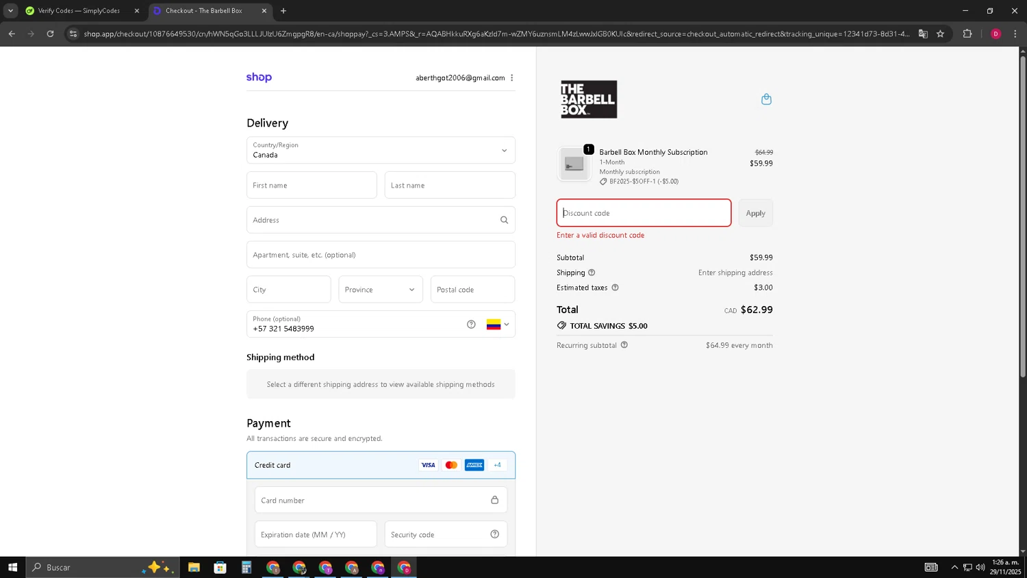Open Windows Start menu
Image resolution: width=1027 pixels, height=578 pixels.
tap(12, 567)
